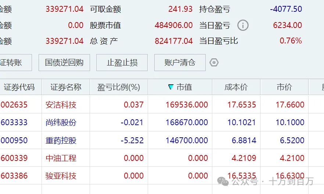The height and width of the screenshot is (194, 324).
Task: Open the hexagon settings icon
Action: coord(214,62)
